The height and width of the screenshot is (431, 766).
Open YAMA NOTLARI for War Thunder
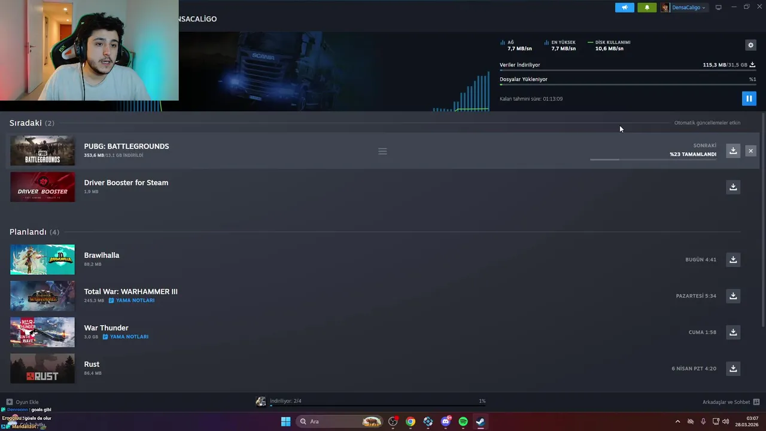click(x=126, y=337)
